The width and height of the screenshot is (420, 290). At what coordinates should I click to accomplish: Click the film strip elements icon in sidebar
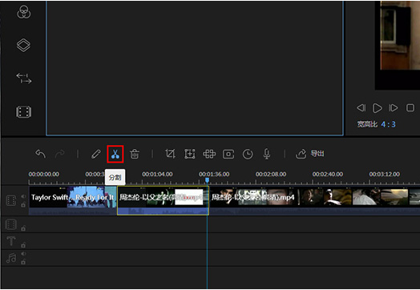[24, 112]
